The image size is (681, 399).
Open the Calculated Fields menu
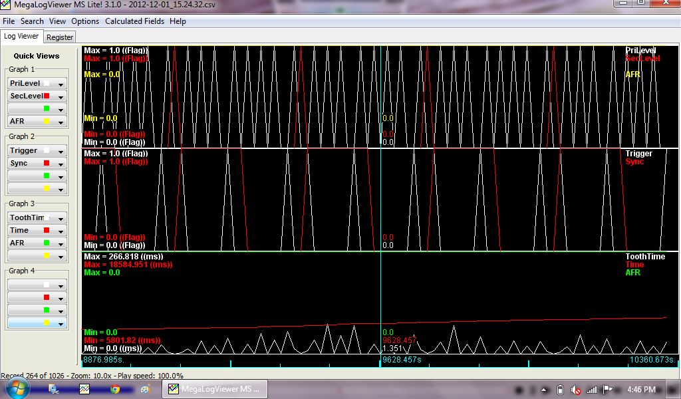pos(135,21)
